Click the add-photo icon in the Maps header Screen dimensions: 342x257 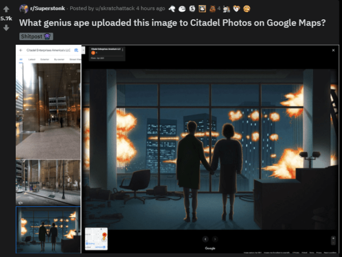(x=76, y=50)
